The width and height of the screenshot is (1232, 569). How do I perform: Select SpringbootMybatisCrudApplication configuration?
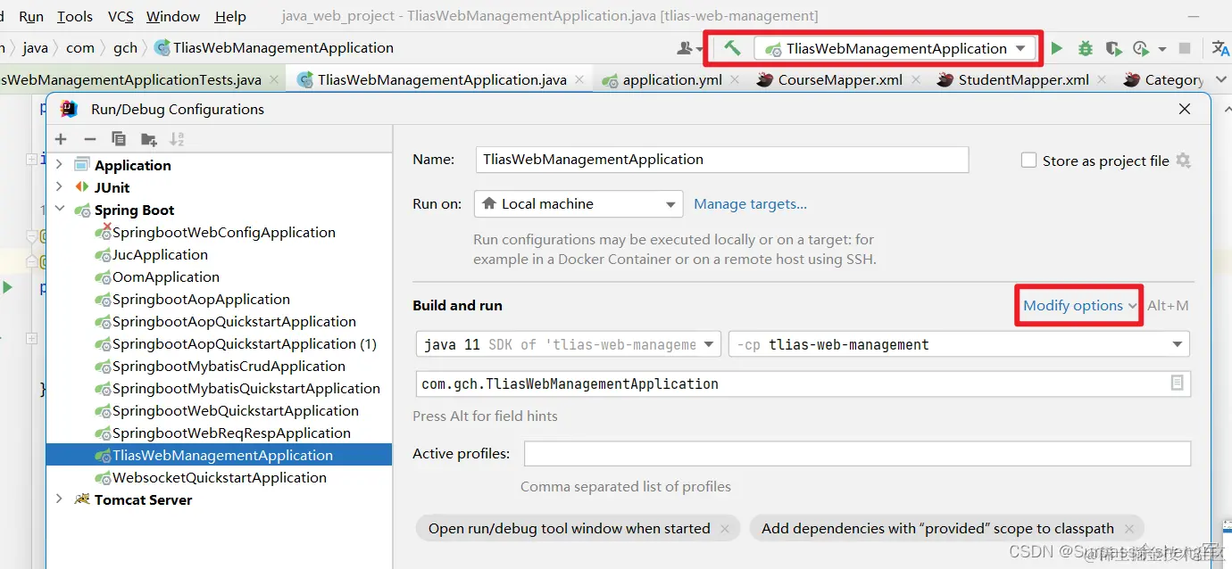tap(229, 366)
